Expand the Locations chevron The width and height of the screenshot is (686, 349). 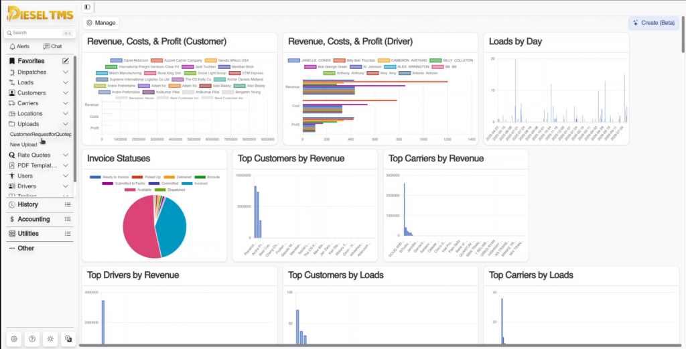(65, 114)
